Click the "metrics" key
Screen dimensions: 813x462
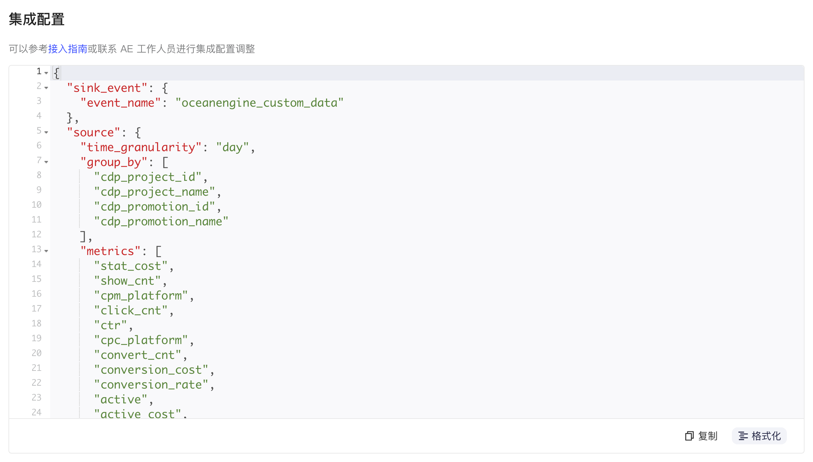[110, 251]
